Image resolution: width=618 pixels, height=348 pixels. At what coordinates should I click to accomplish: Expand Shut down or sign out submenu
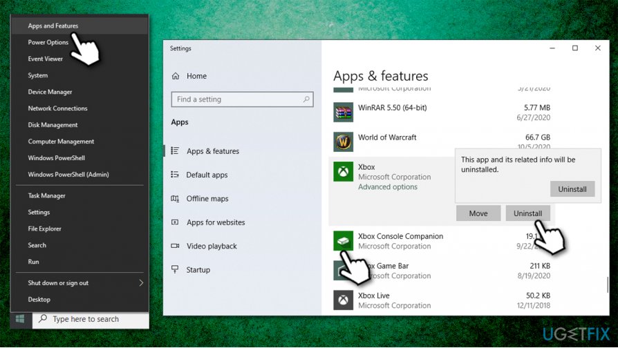pos(141,282)
